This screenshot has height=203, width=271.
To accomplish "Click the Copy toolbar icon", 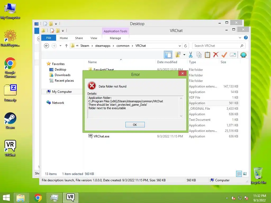I will (199, 55).
